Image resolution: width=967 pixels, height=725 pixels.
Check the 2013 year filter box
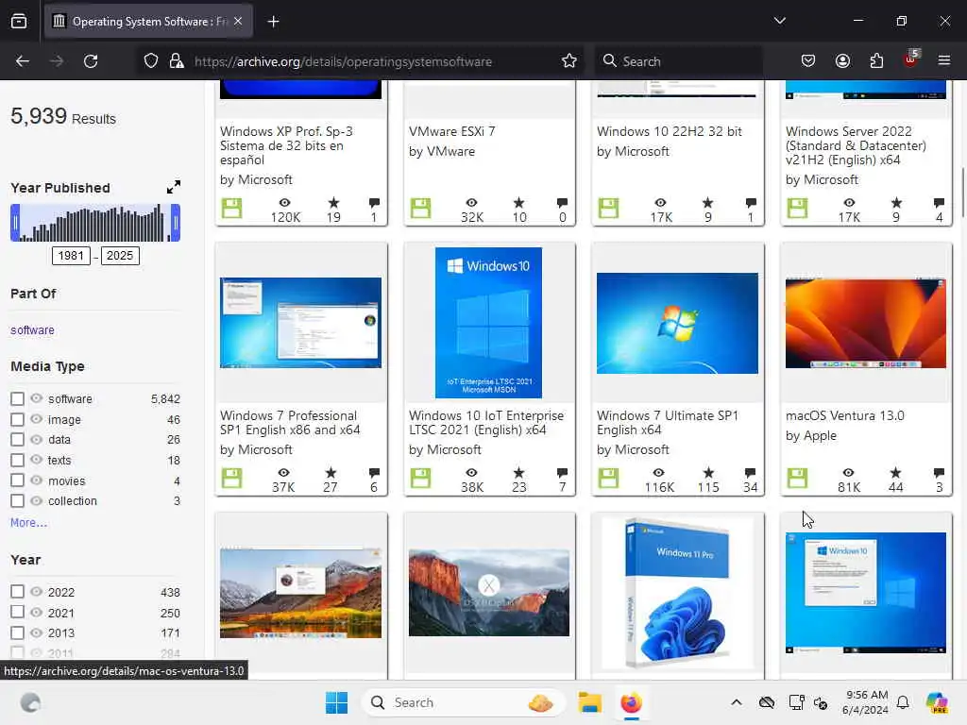click(17, 632)
